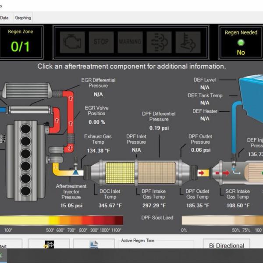The image size is (263, 263).
Task: Click the button with document icon
Action: tap(94, 245)
